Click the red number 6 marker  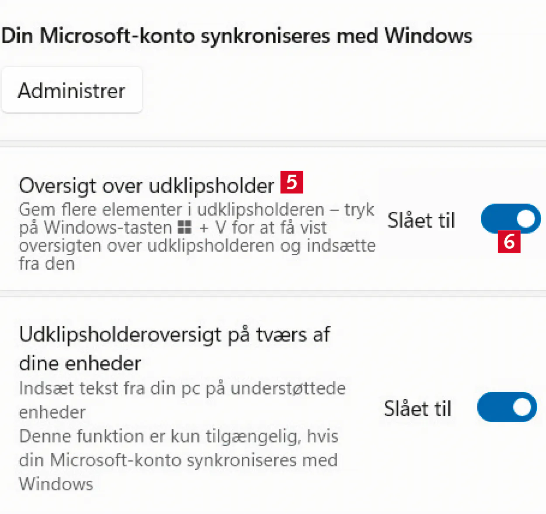(x=509, y=242)
